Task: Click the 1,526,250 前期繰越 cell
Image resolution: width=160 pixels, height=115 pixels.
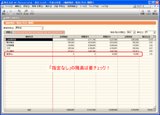Action: pos(64,40)
